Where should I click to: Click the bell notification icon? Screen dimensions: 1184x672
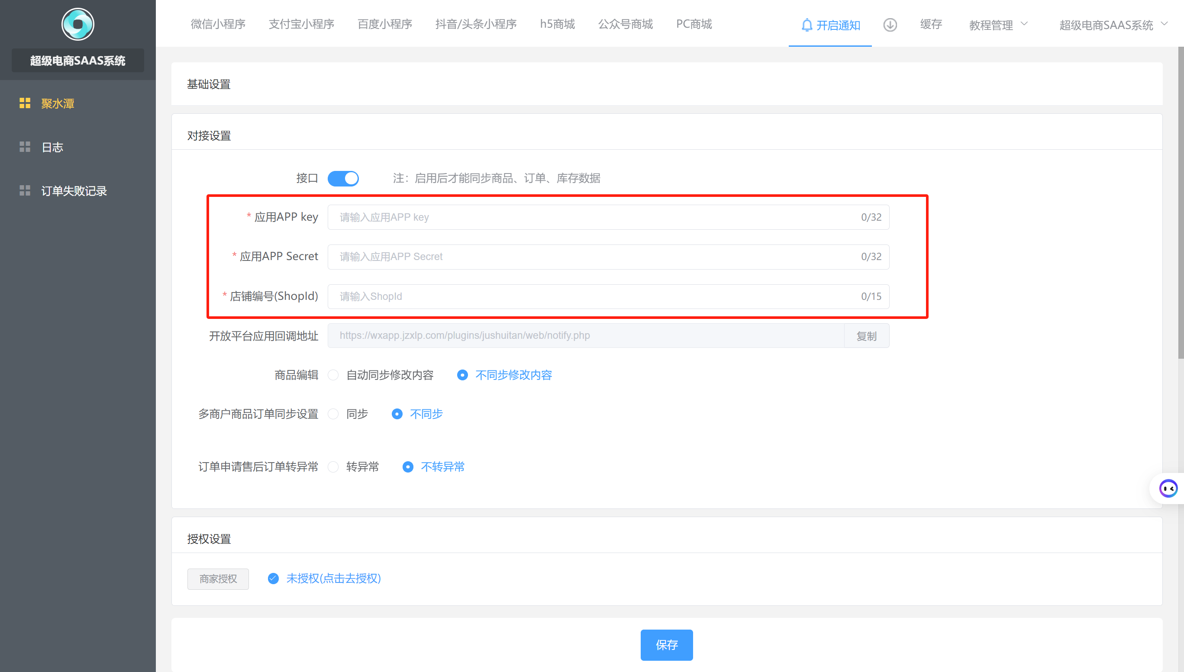point(807,25)
